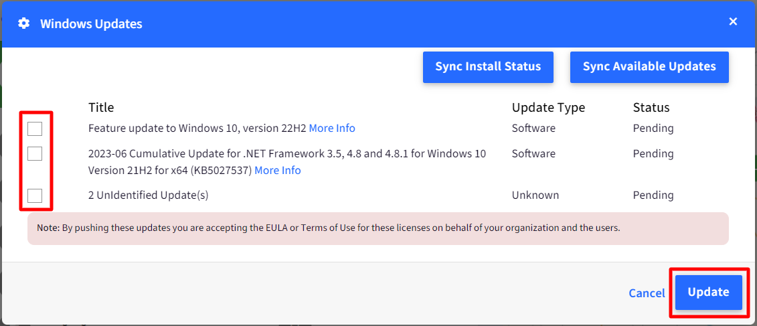This screenshot has width=757, height=326.
Task: Click the 2 UnIdentified Update(s) row label
Action: (x=148, y=195)
